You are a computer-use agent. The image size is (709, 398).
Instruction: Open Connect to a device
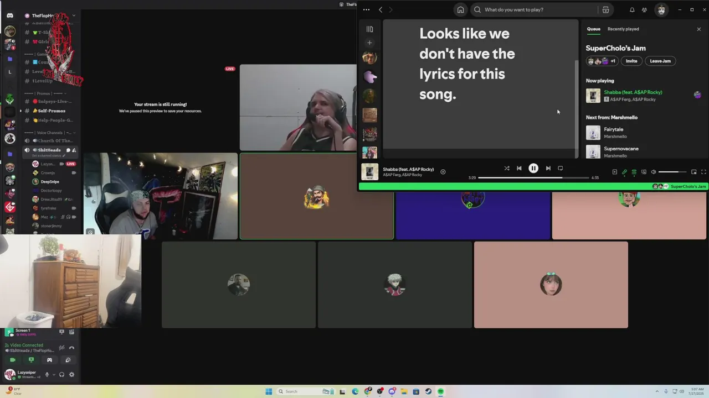coord(644,172)
